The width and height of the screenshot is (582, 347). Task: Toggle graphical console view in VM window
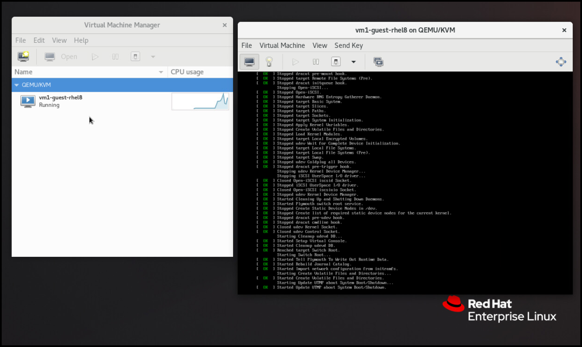click(249, 62)
